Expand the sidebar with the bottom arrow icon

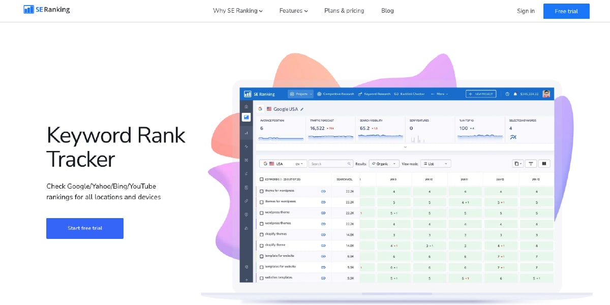click(x=246, y=279)
